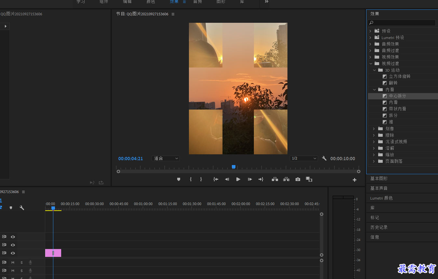Step back one frame
This screenshot has height=279, width=438.
click(227, 179)
